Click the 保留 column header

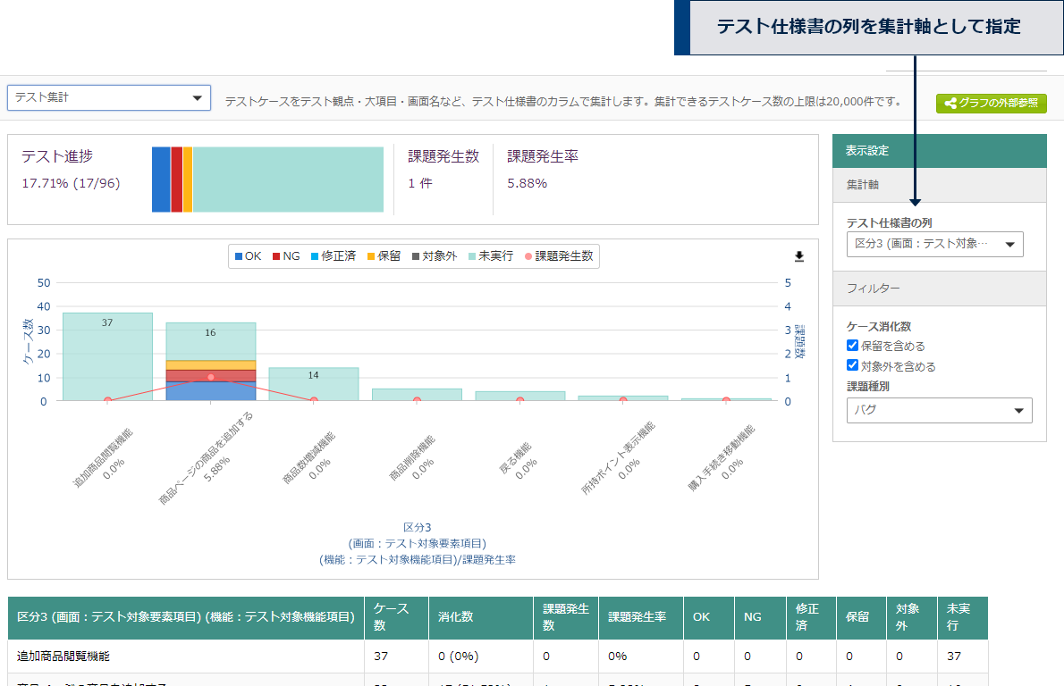861,617
